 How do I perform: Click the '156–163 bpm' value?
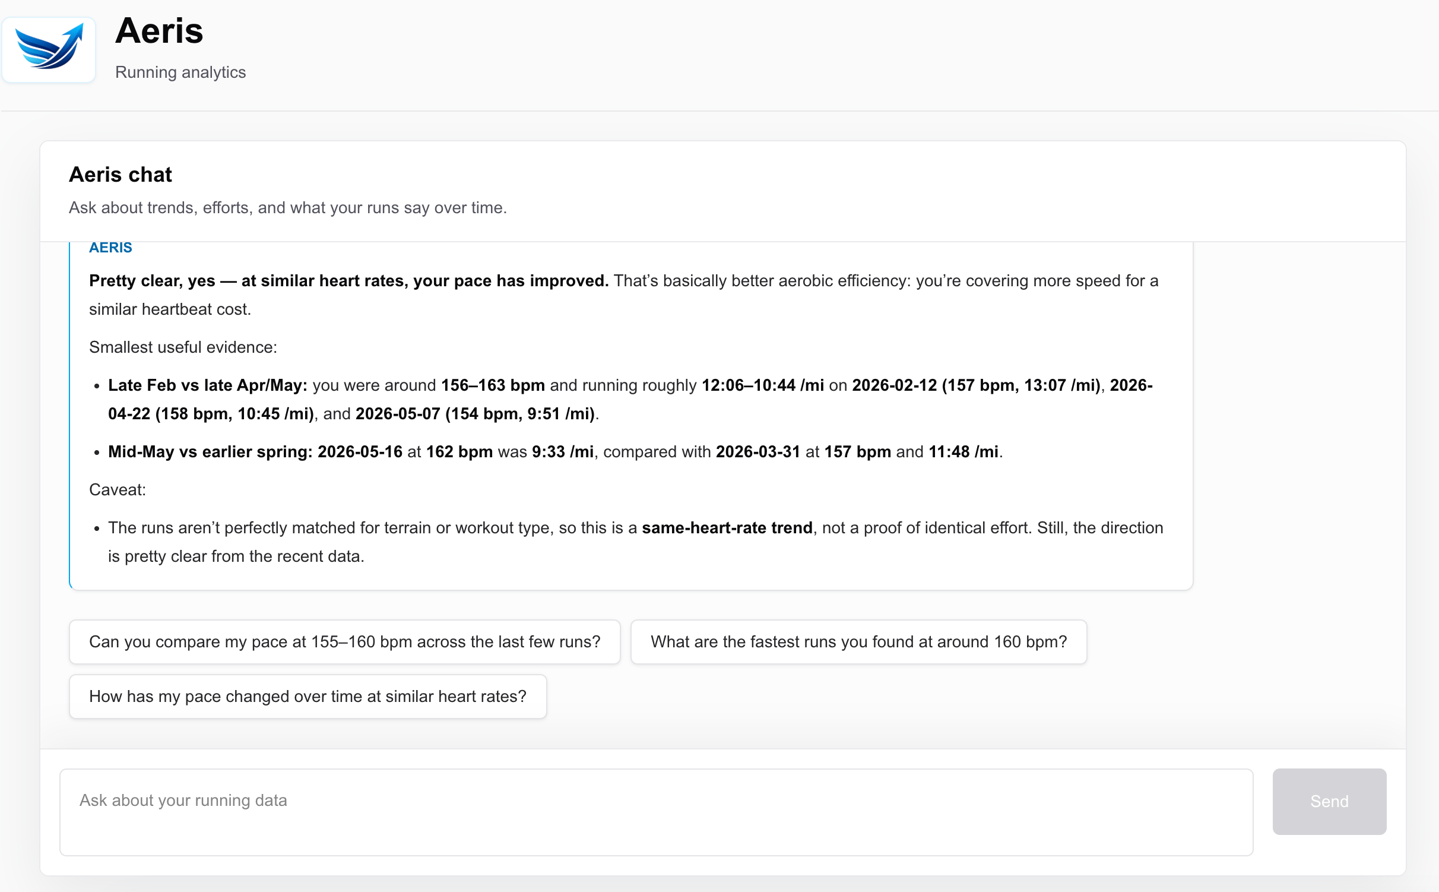(493, 385)
